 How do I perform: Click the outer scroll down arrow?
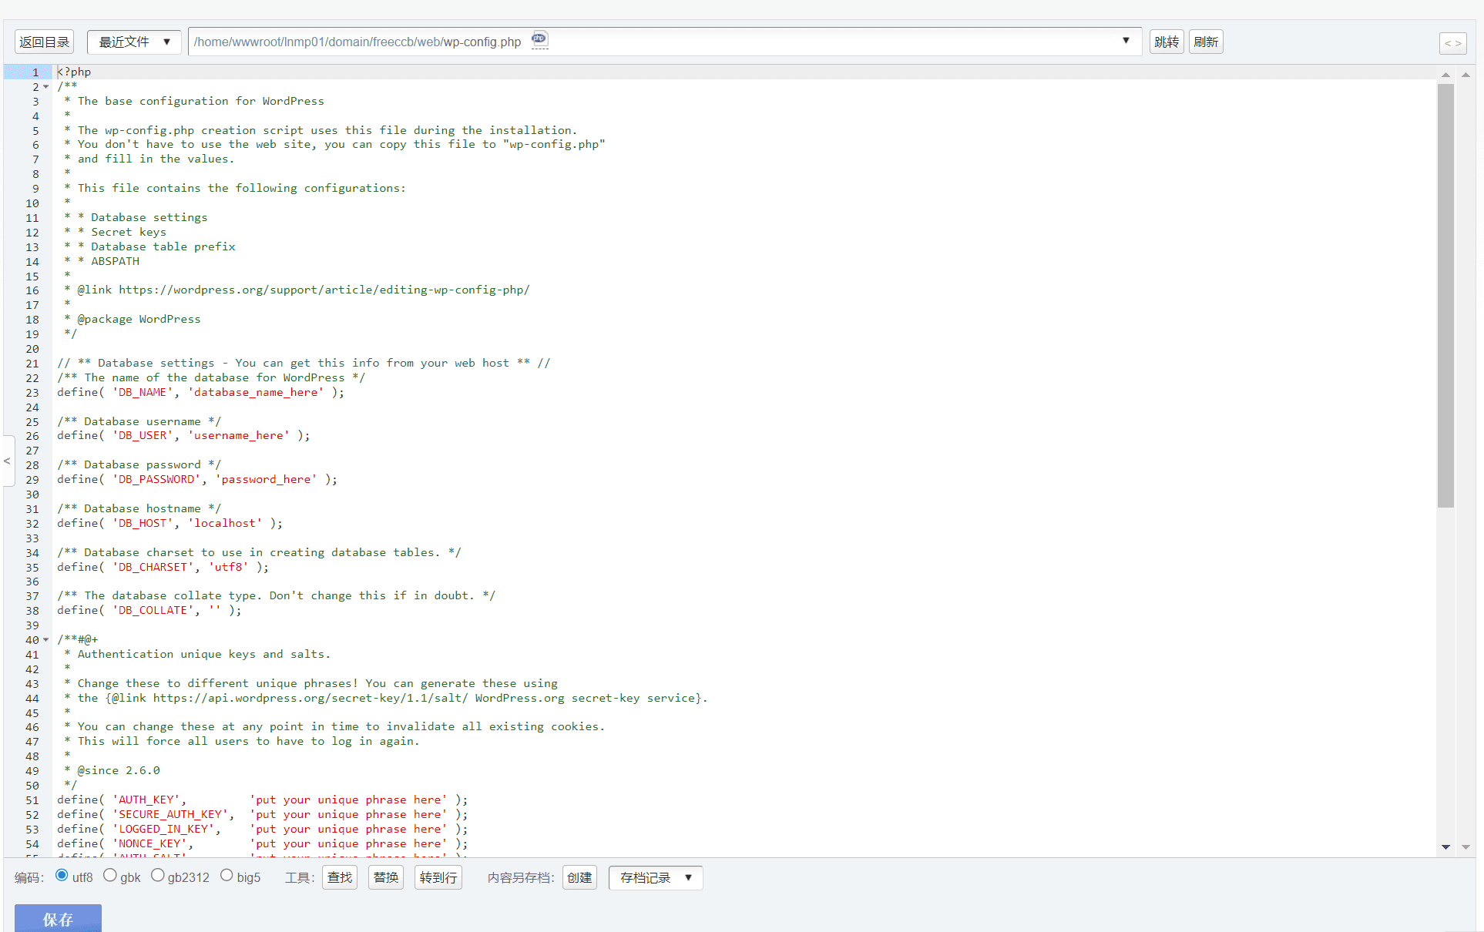click(x=1466, y=847)
